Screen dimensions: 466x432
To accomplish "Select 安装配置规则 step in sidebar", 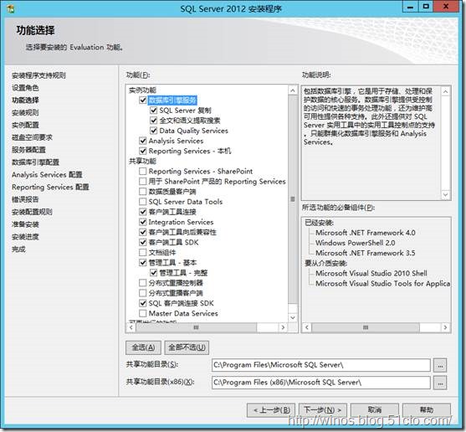I will (x=32, y=212).
